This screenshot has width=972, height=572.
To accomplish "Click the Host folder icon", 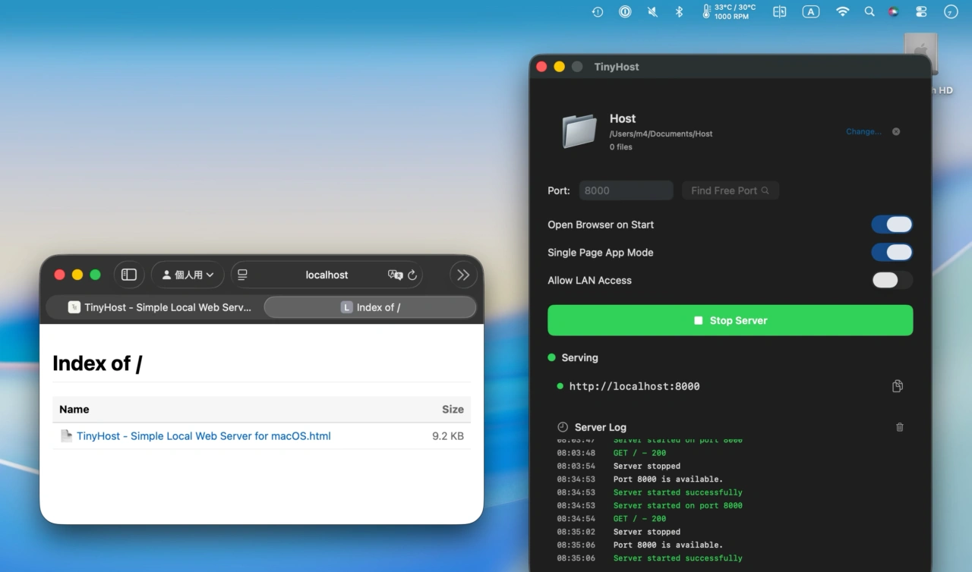I will [579, 130].
